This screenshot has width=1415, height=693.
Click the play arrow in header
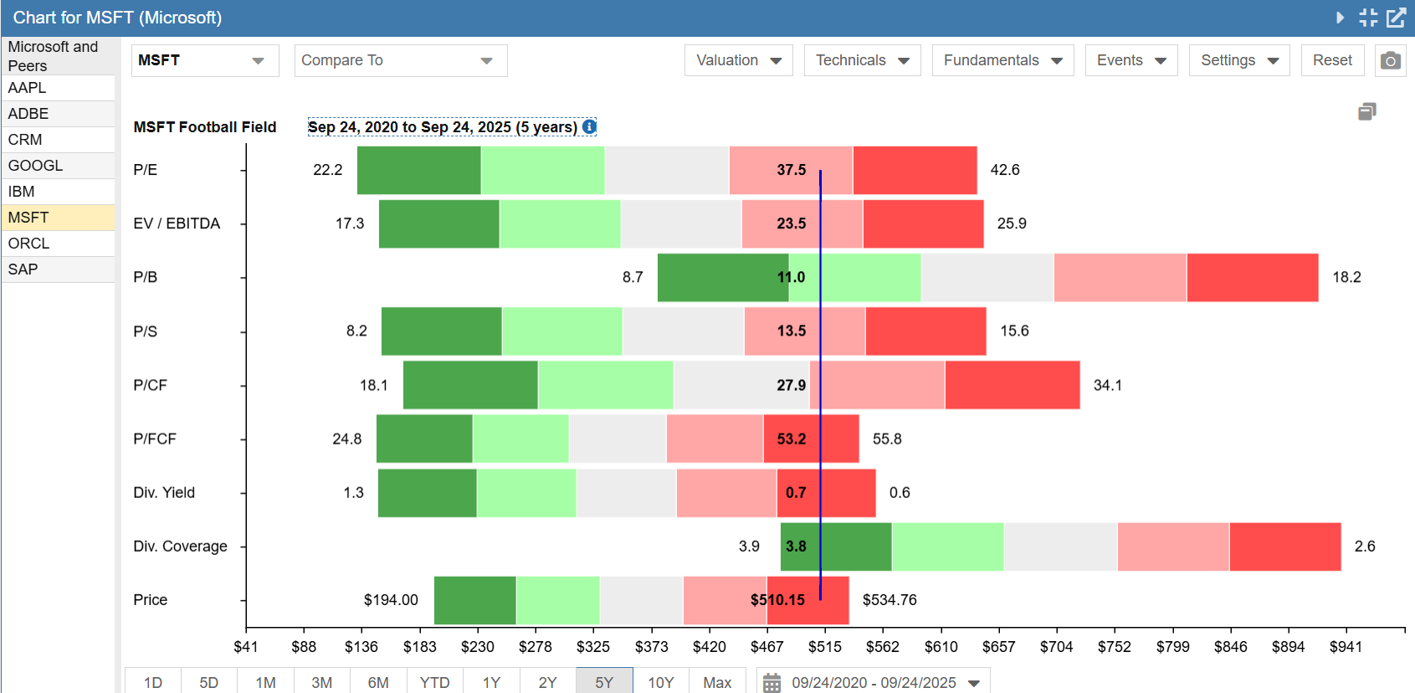[x=1340, y=18]
